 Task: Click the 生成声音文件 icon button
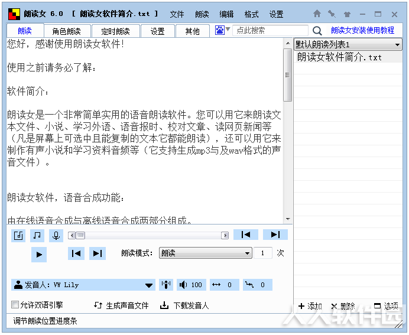[121, 305]
